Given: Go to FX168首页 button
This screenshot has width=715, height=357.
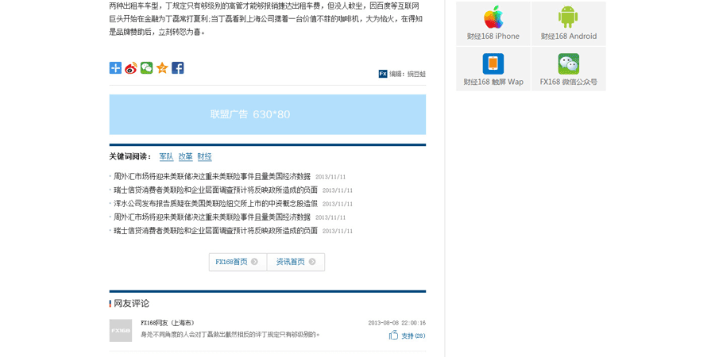Looking at the screenshot, I should [x=237, y=262].
